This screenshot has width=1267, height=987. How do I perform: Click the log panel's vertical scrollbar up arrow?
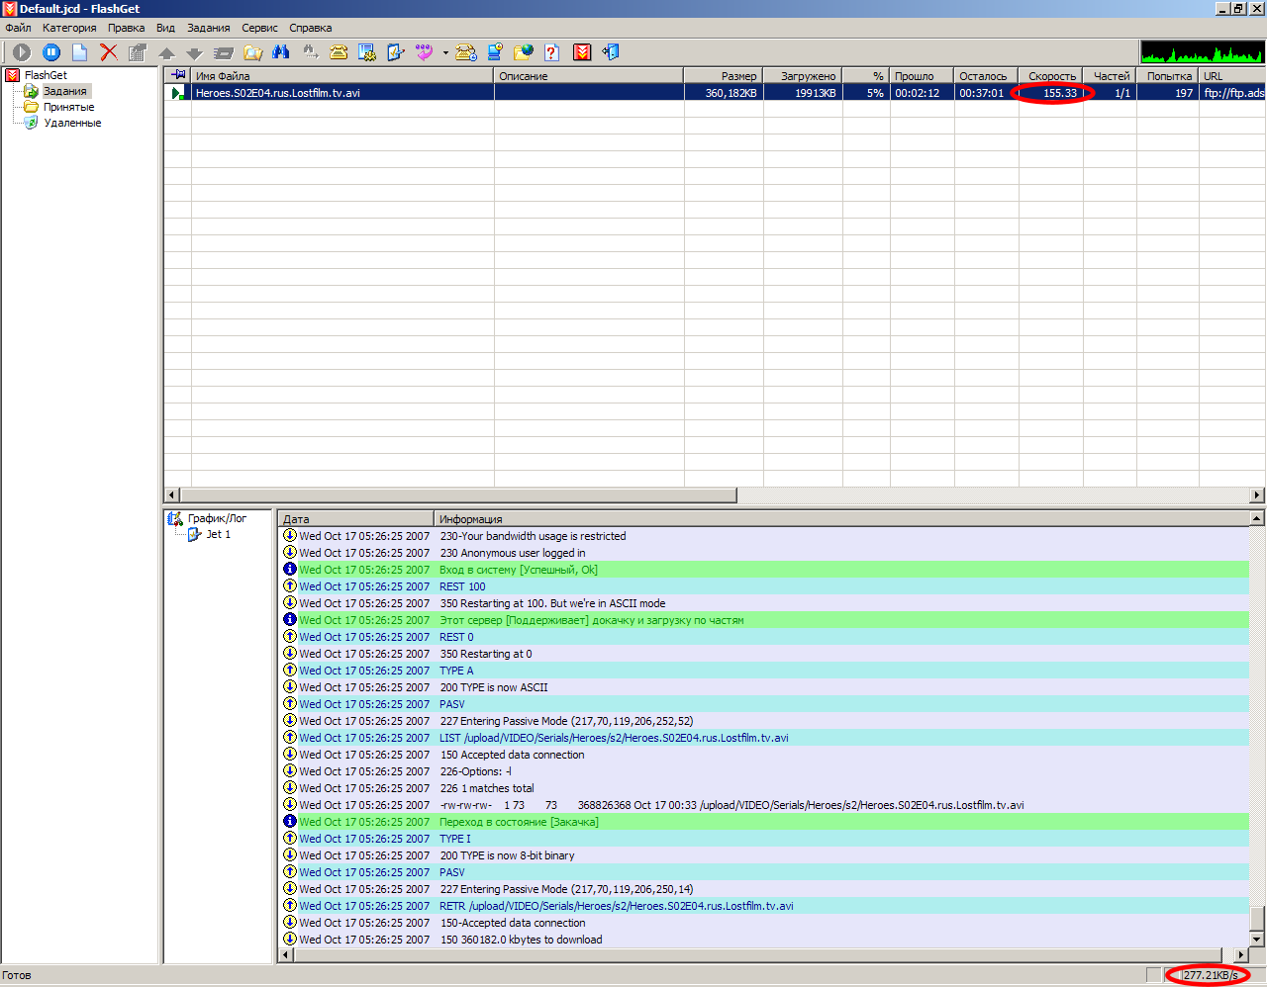pyautogui.click(x=1257, y=518)
